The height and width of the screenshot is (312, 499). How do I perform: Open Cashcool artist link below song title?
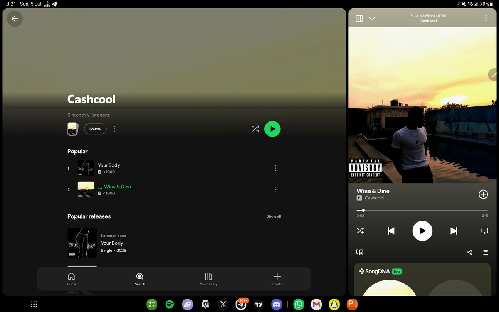coord(374,198)
